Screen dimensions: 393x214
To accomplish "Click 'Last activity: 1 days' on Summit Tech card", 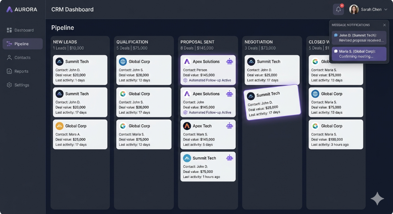I will (70, 81).
